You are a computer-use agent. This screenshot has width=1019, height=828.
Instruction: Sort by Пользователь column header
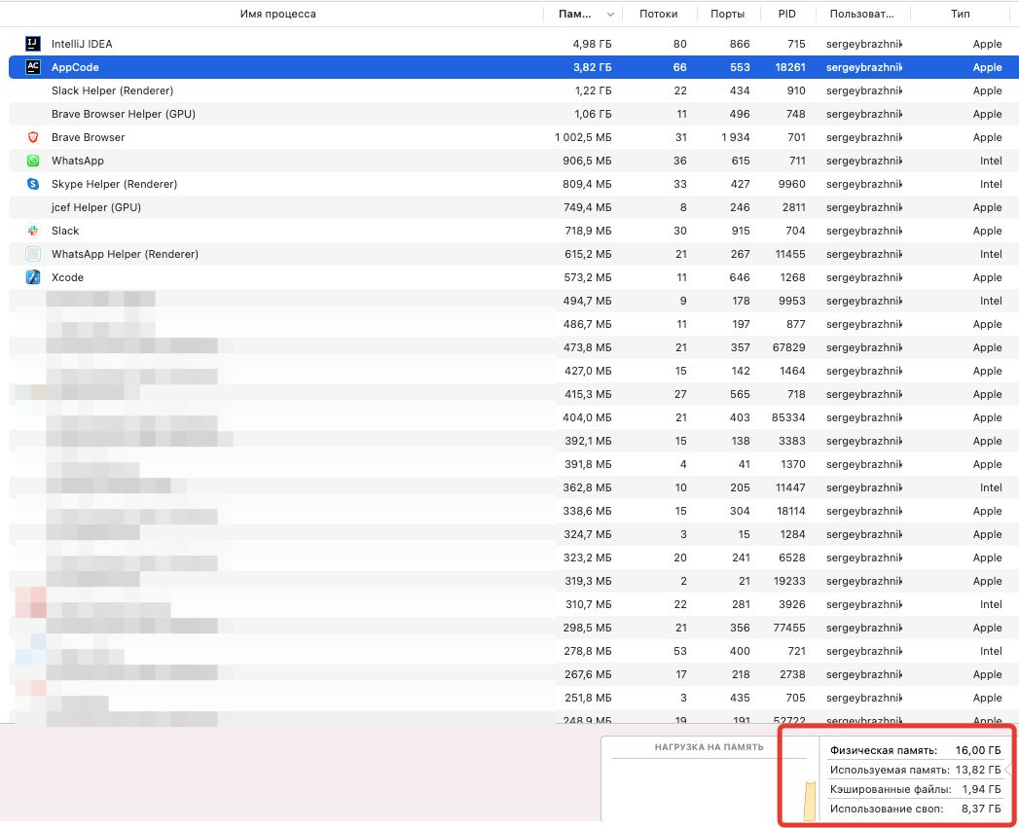(861, 14)
